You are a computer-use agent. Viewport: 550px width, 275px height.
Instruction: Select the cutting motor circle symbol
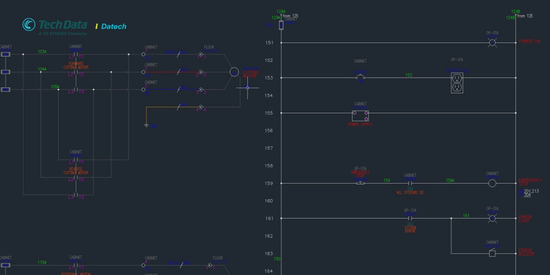234,72
